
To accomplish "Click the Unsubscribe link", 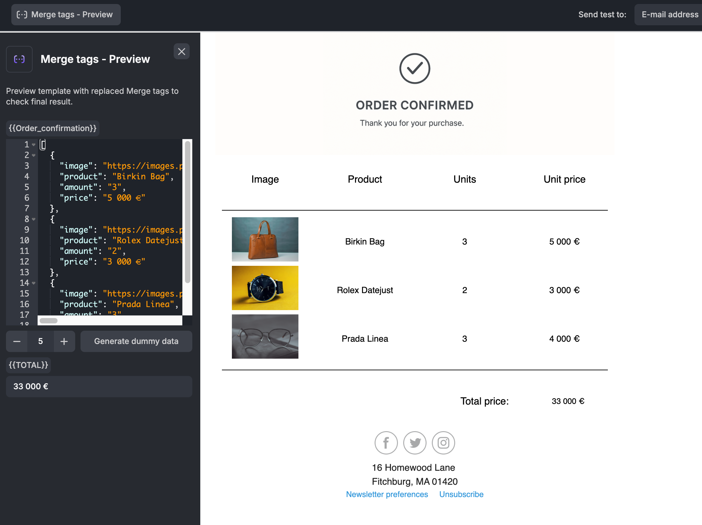I will (461, 494).
